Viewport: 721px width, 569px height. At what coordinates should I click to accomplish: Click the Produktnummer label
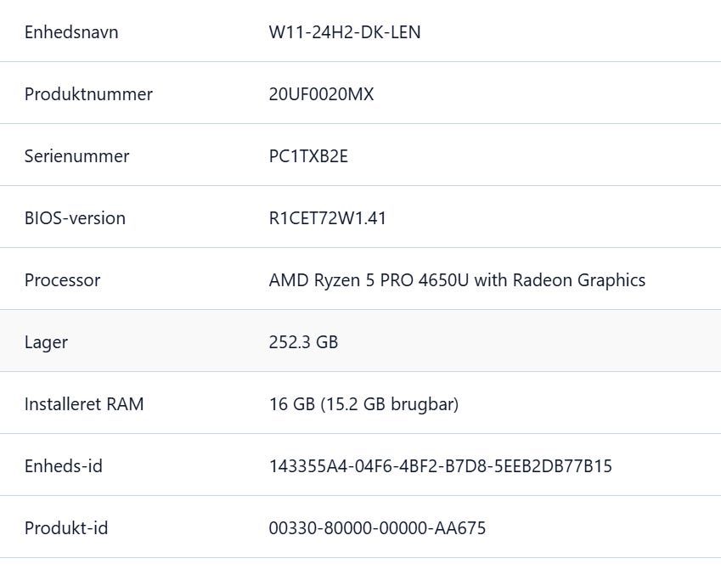click(88, 94)
